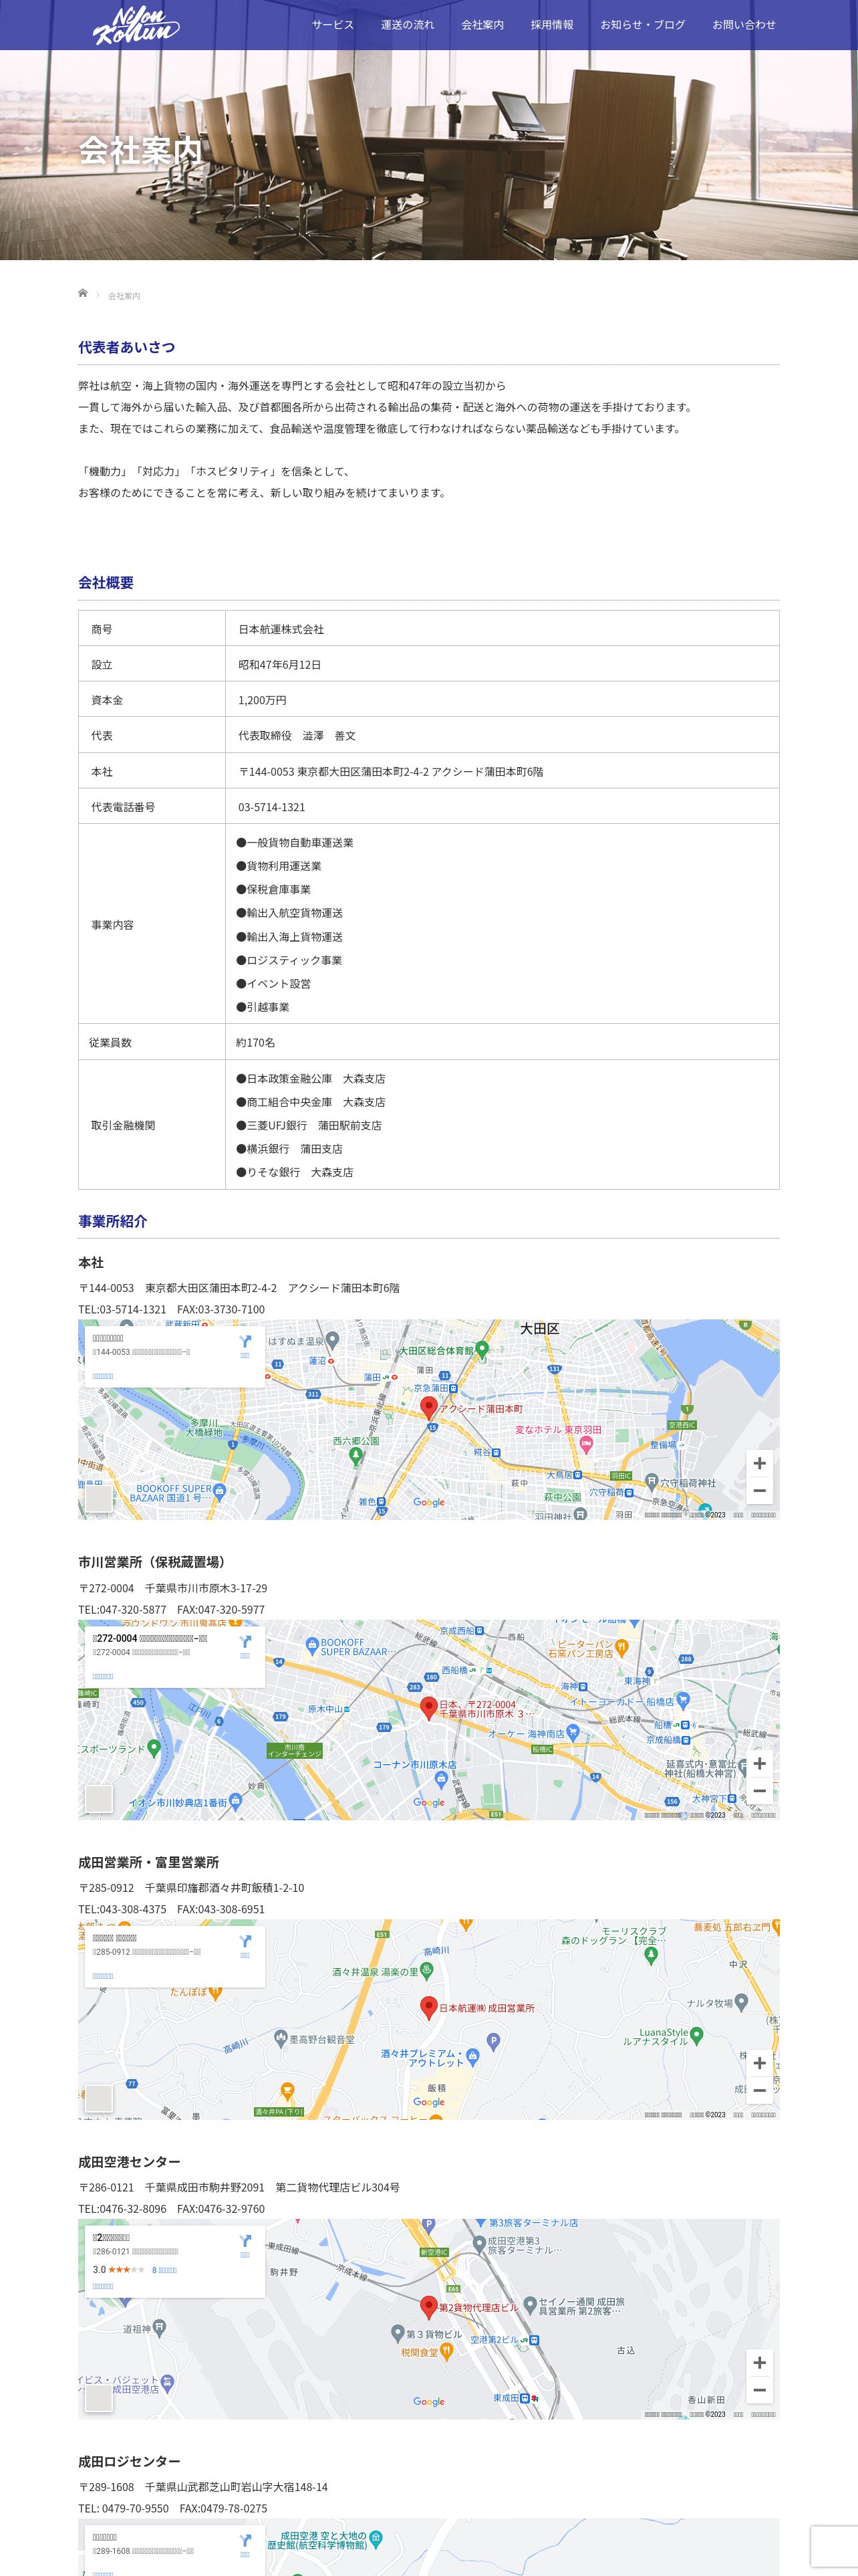
Task: Click the Nihon Kohun logo
Action: pos(135,25)
